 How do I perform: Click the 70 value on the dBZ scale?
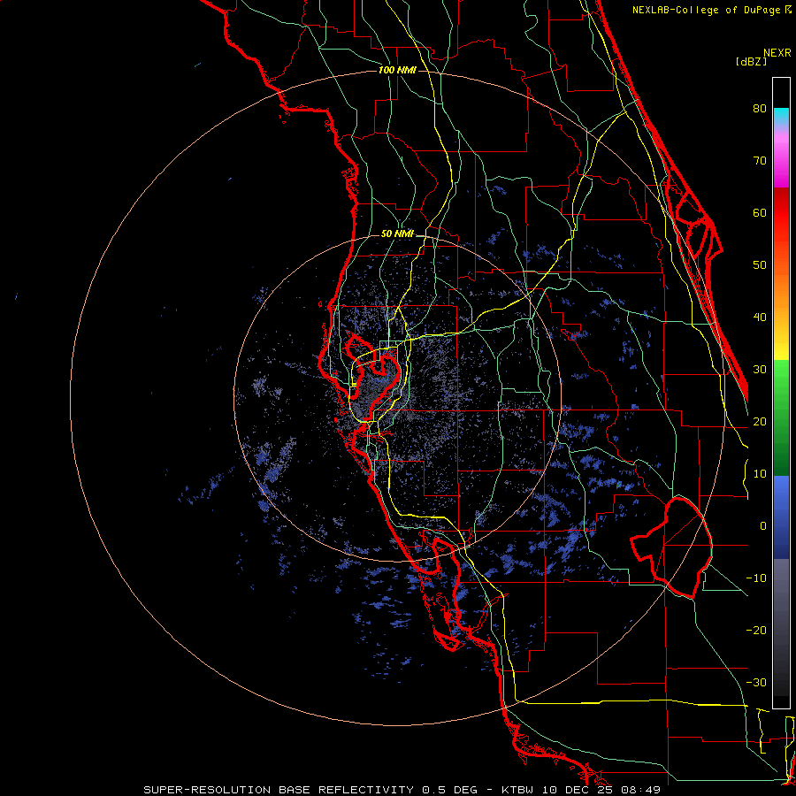click(760, 161)
